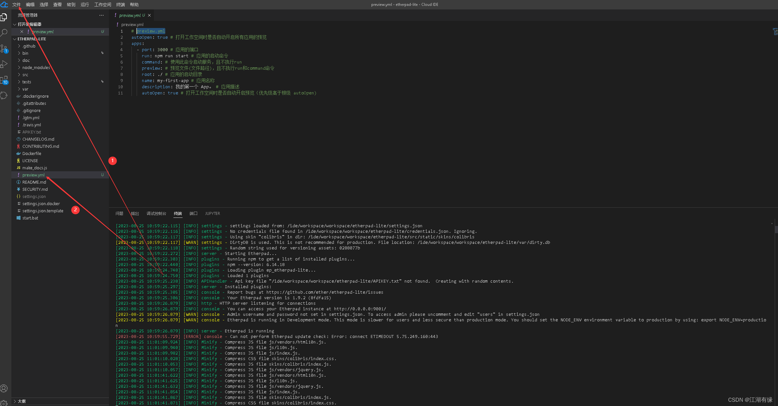Viewport: 778px width, 406px height.
Task: Open make_docs.js file
Action: 60,168
